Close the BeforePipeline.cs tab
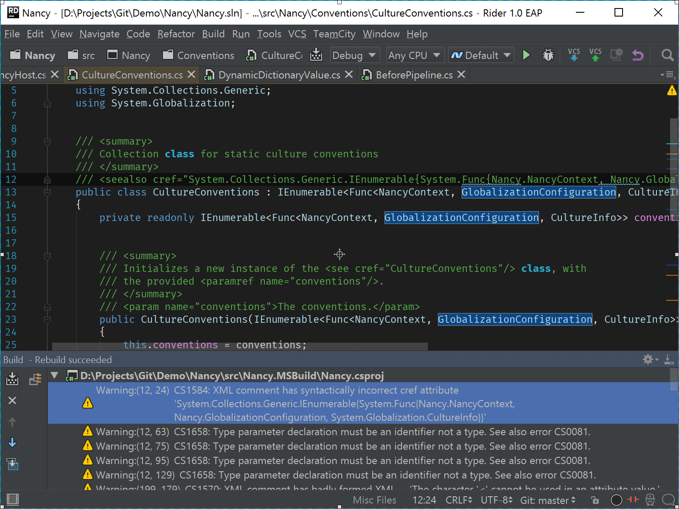Screen dimensions: 679x509 (x=461, y=75)
